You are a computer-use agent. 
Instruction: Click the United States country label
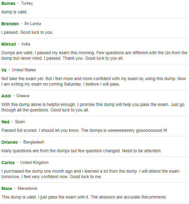[x=24, y=70]
